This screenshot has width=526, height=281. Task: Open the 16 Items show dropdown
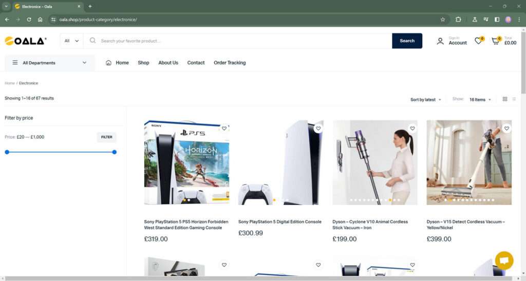coord(480,100)
